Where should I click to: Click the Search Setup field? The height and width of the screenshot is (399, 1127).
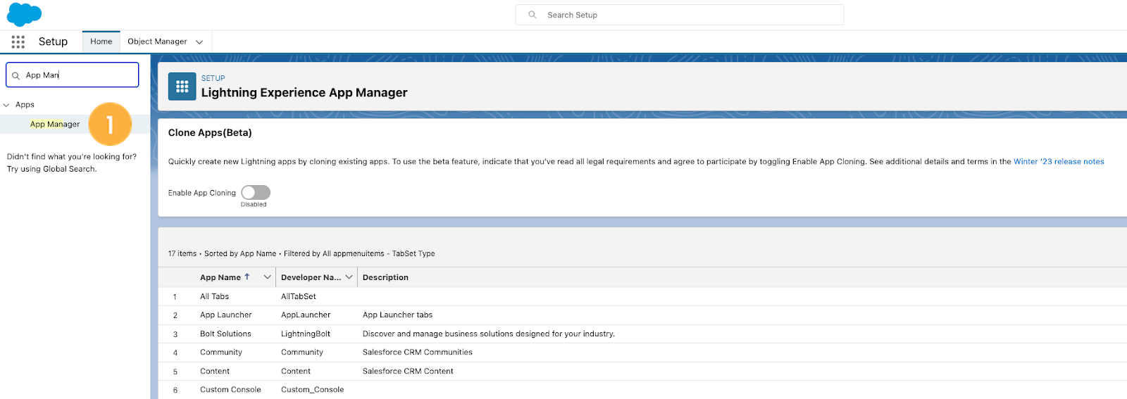tap(680, 15)
